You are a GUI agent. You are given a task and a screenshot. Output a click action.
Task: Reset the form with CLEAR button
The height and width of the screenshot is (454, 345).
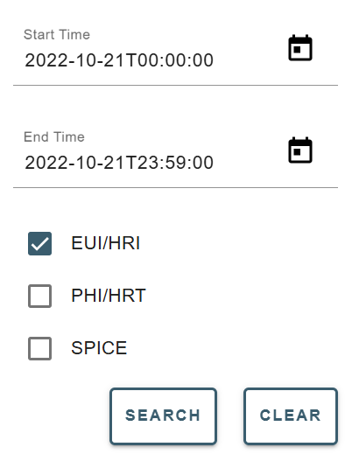coord(291,416)
